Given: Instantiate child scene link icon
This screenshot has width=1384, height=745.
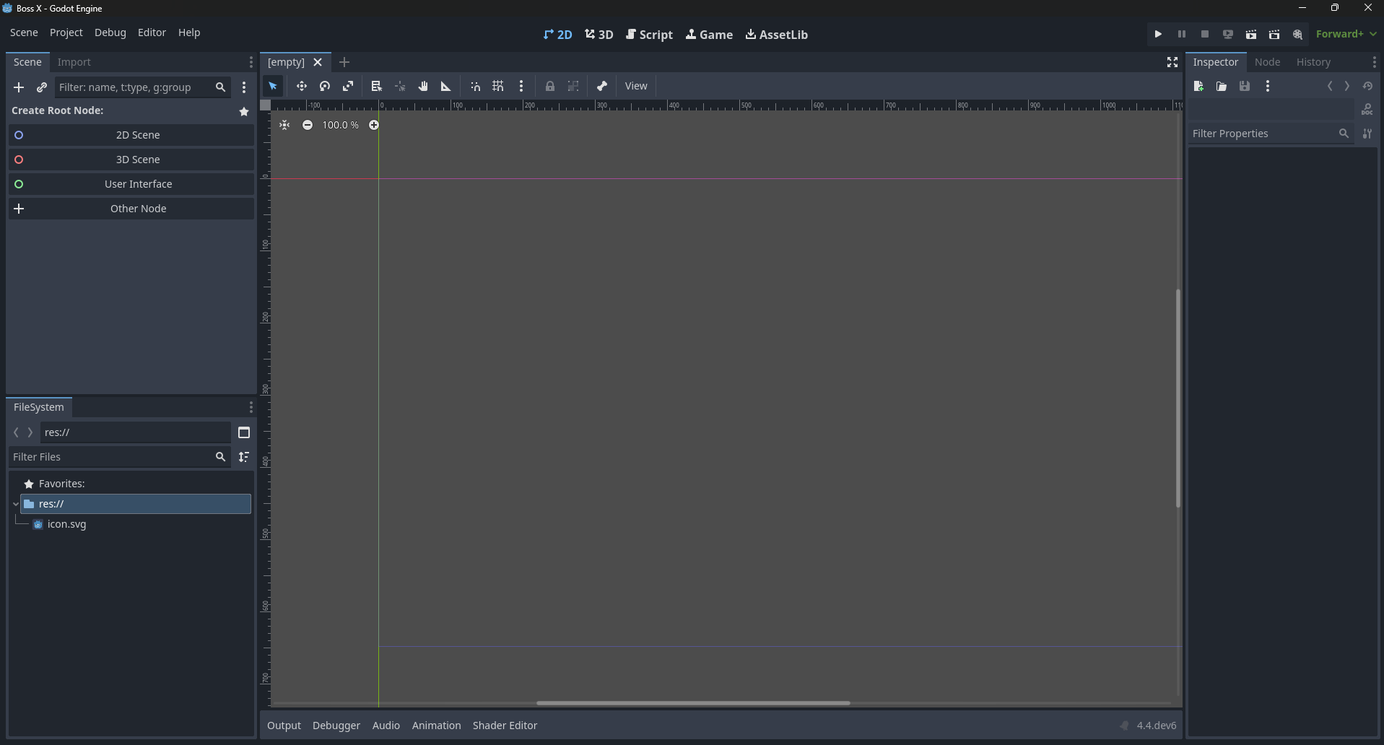Looking at the screenshot, I should point(42,87).
